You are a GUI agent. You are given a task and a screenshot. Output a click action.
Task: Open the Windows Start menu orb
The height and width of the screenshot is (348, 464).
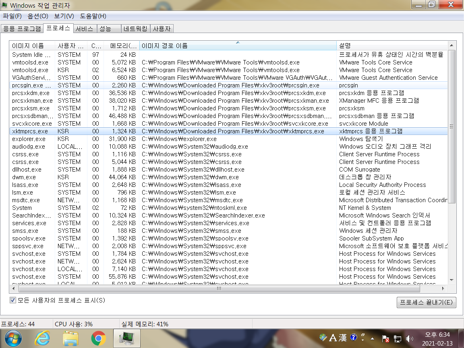point(13,338)
